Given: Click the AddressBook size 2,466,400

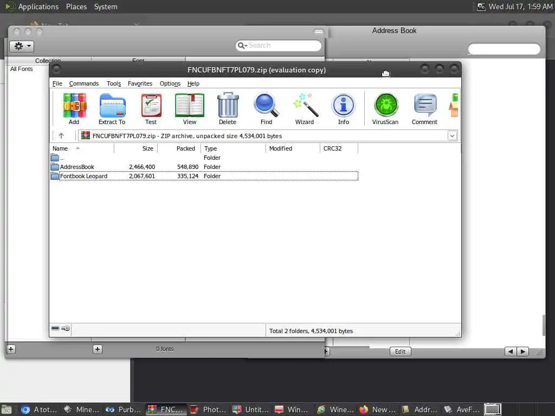Looking at the screenshot, I should [142, 167].
